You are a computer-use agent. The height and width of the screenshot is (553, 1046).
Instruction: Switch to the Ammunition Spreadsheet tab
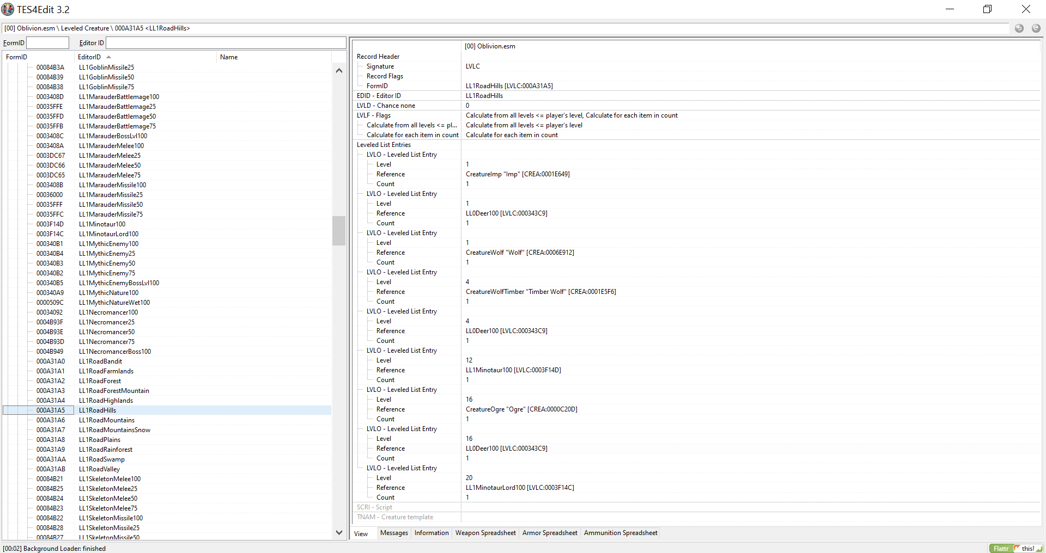(621, 533)
